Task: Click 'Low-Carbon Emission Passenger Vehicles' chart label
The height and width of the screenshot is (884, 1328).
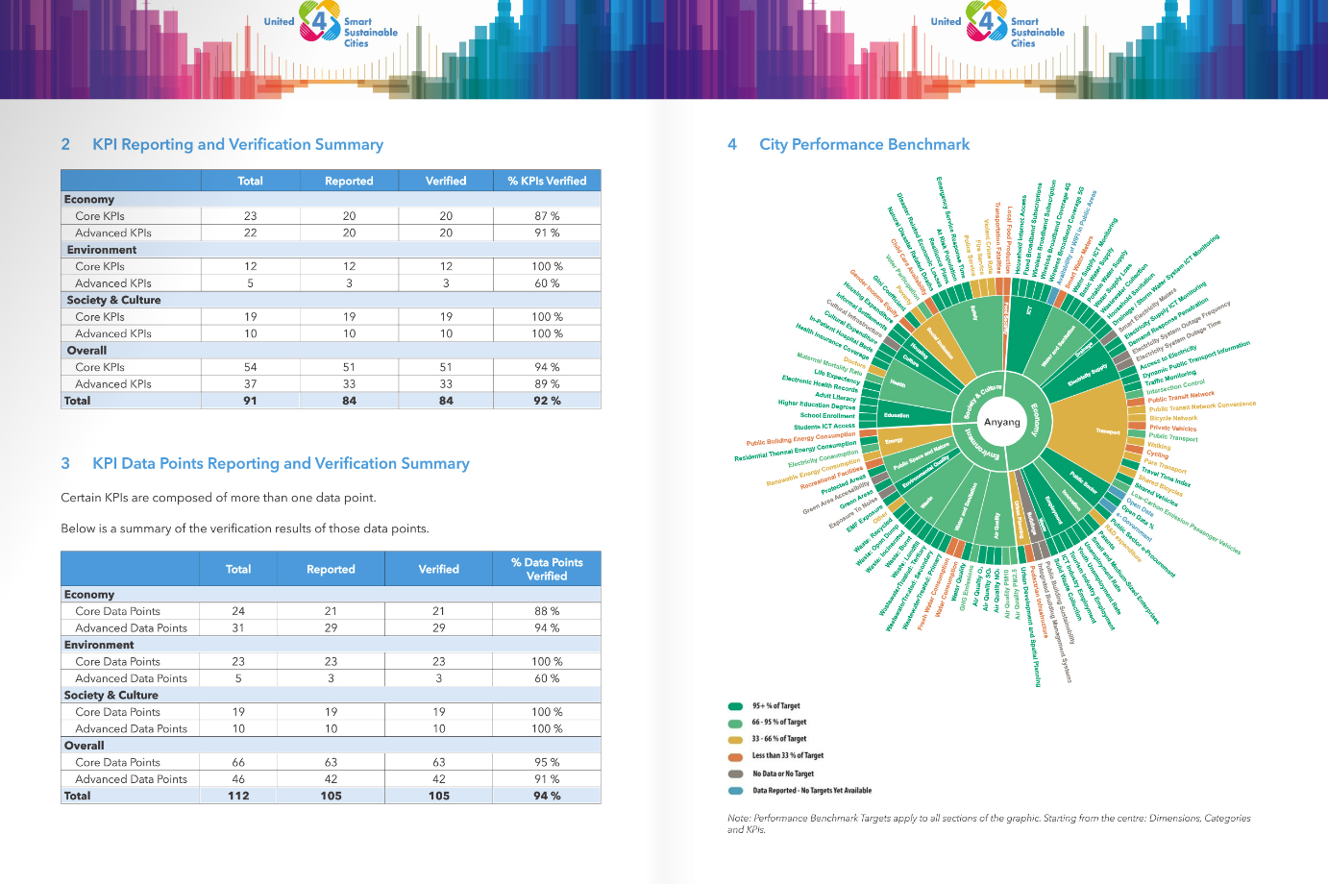Action: [1186, 524]
